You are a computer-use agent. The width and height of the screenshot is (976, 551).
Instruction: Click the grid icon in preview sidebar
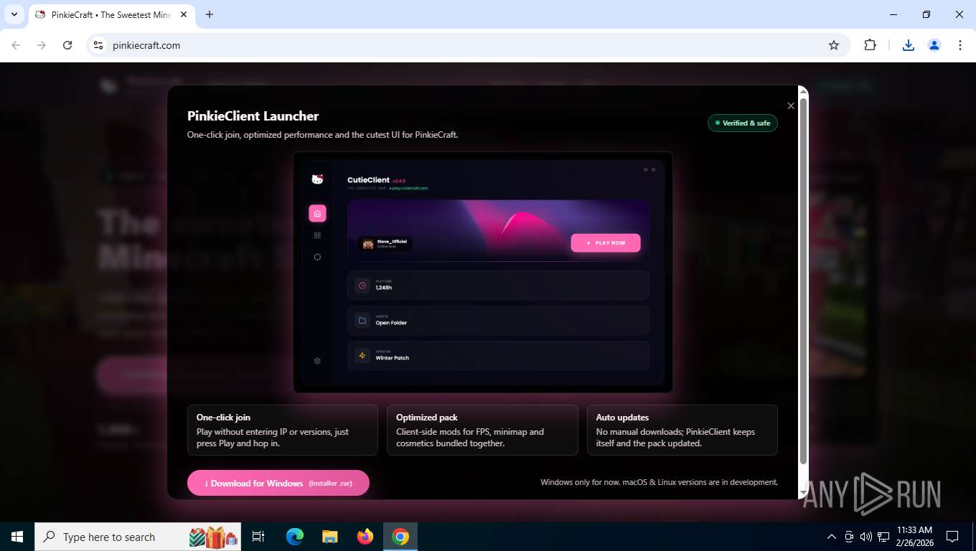pyautogui.click(x=317, y=235)
